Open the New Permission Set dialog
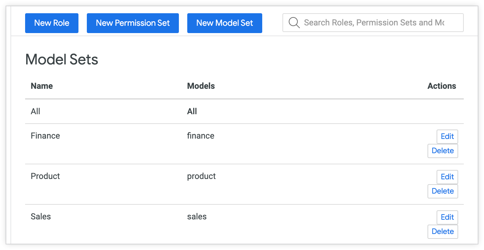Screen dimensions: 484x250 coord(133,23)
